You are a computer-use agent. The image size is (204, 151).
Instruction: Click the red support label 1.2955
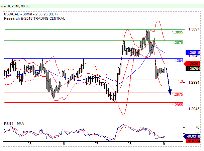click(177, 105)
